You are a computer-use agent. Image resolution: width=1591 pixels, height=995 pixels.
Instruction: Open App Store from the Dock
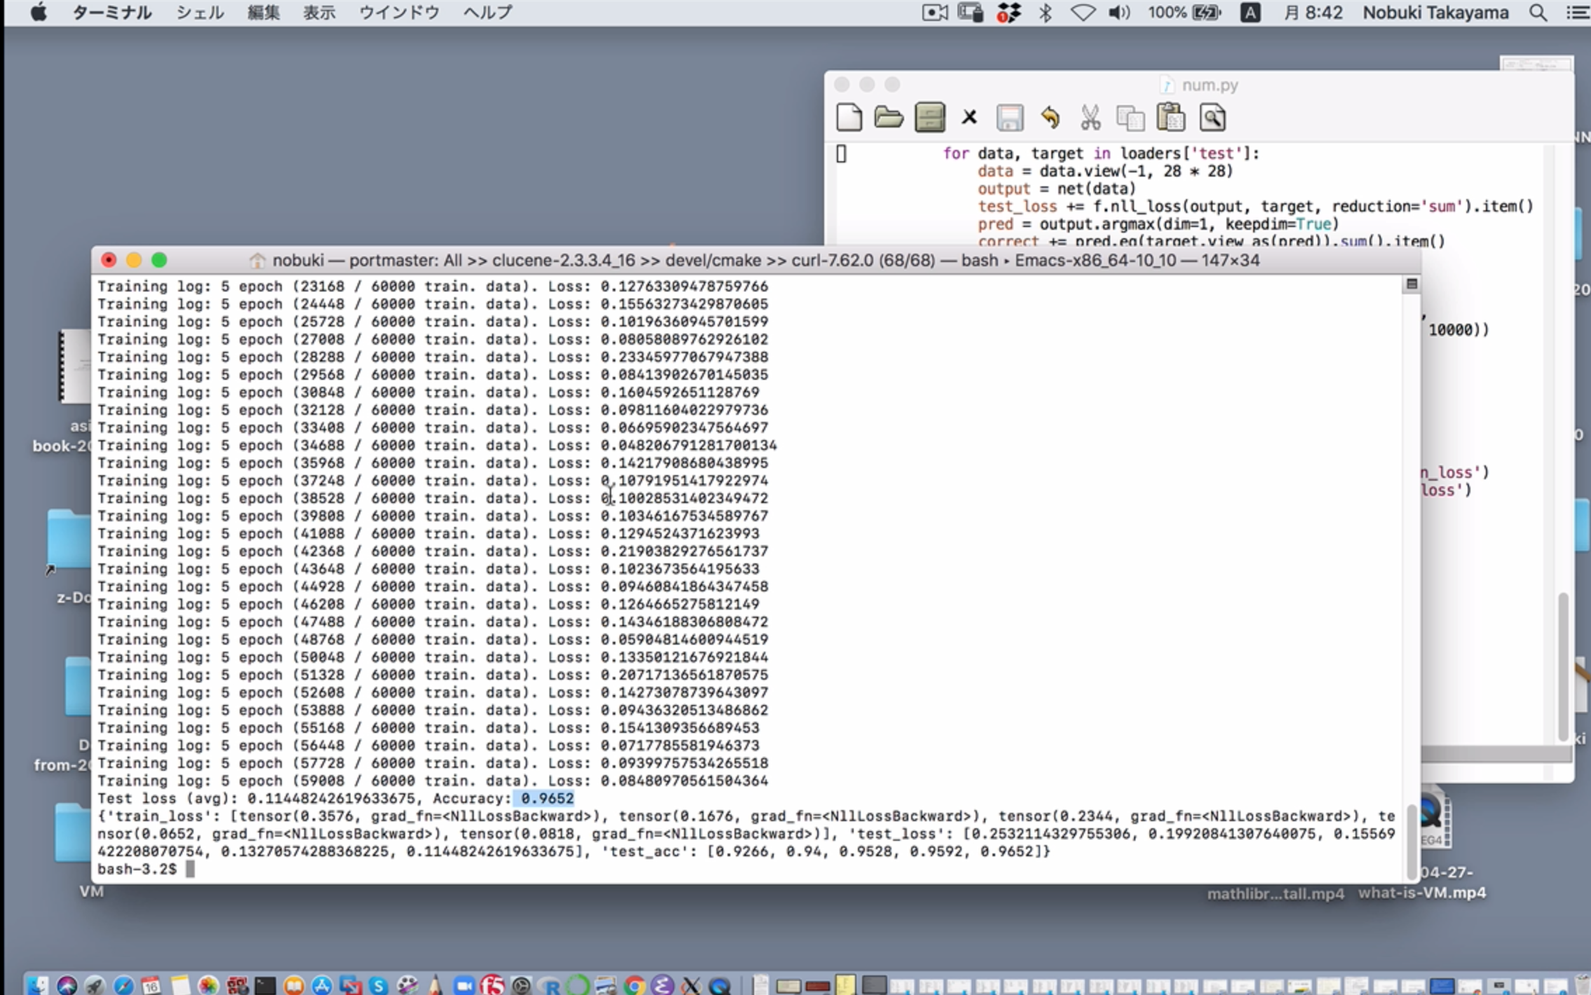[x=322, y=985]
